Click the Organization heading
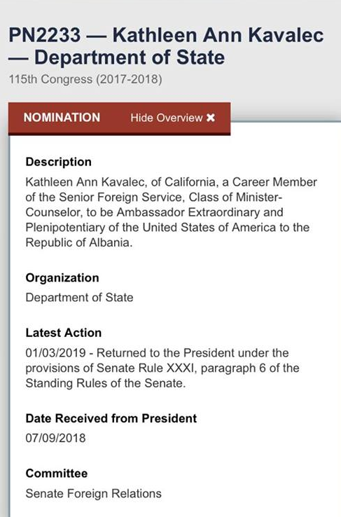Screen dimensions: 341x517 coord(62,277)
